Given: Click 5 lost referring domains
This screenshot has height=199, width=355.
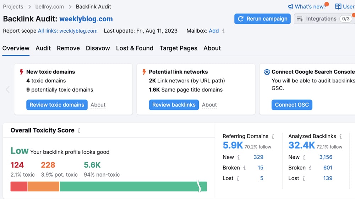Looking at the screenshot, I should click(262, 178).
